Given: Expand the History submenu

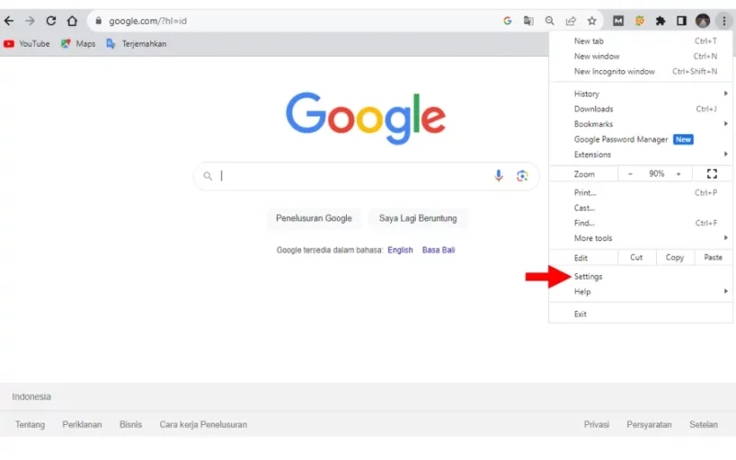Looking at the screenshot, I should click(640, 94).
